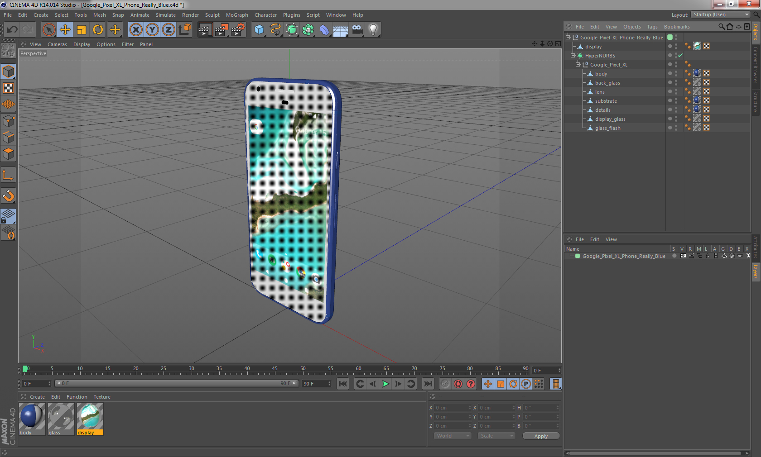Collapse the HyperNURBS tree node
Screen dimensions: 761x457
point(573,55)
